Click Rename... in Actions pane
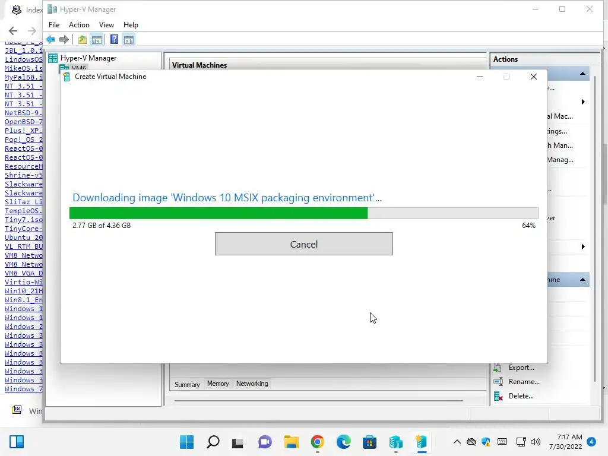The height and width of the screenshot is (456, 608). [524, 382]
